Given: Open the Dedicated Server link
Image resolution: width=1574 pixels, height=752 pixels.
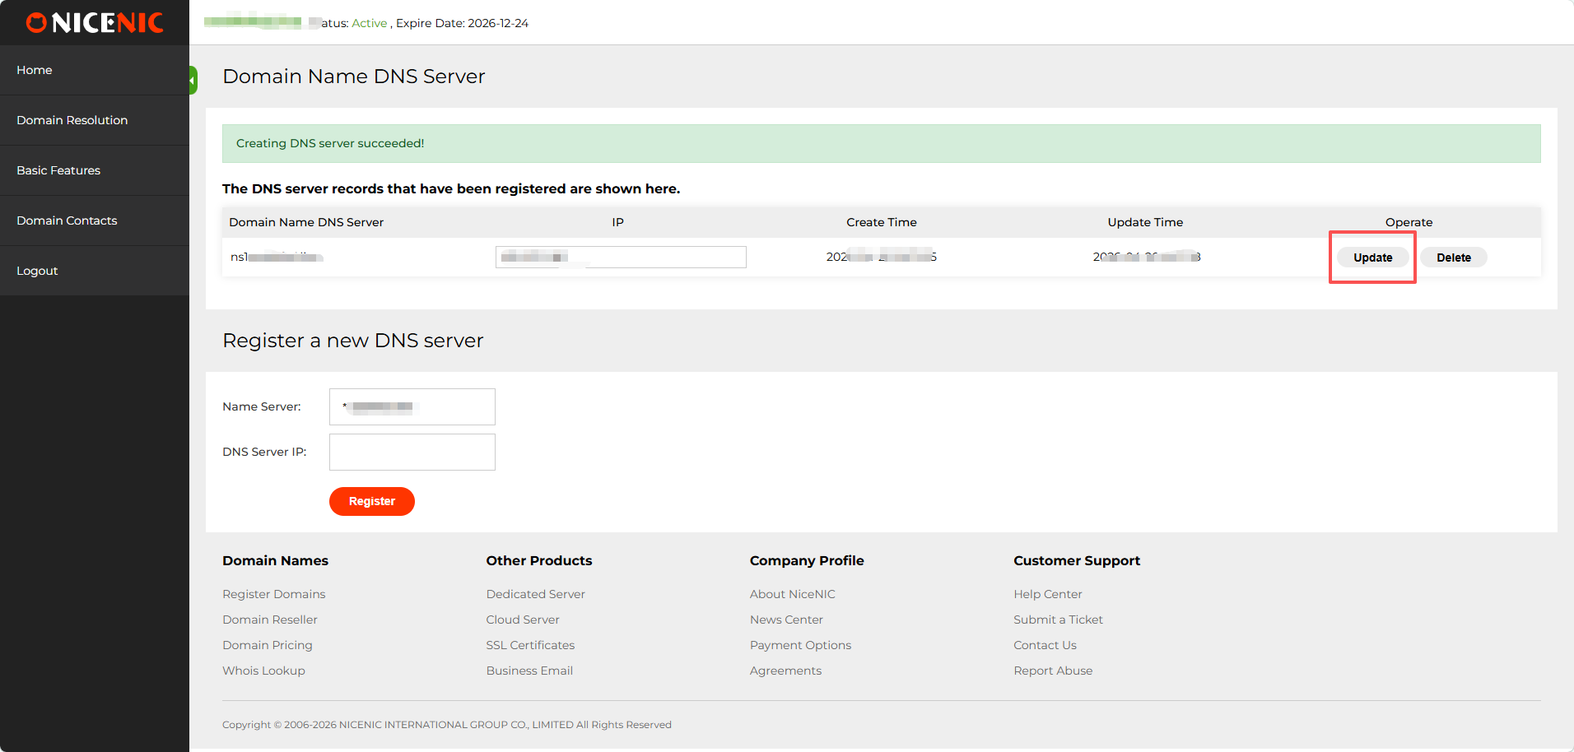Looking at the screenshot, I should click(x=535, y=594).
